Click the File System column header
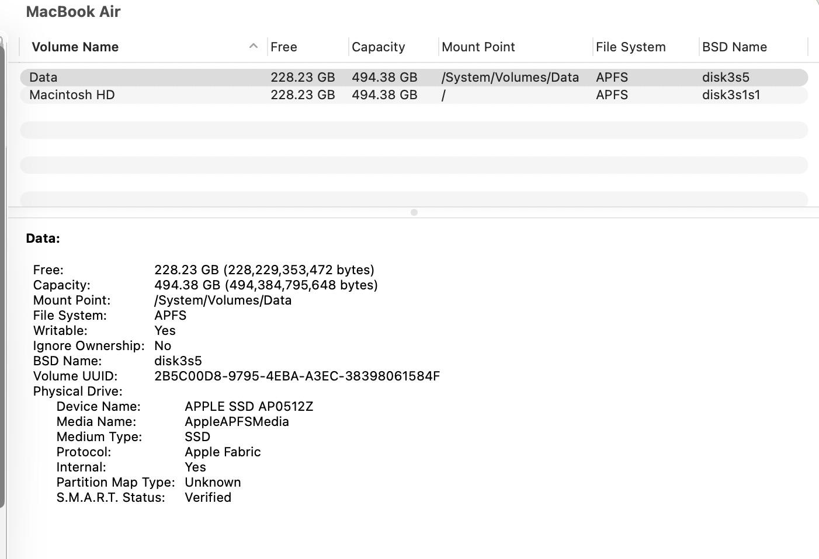The width and height of the screenshot is (819, 559). tap(630, 47)
